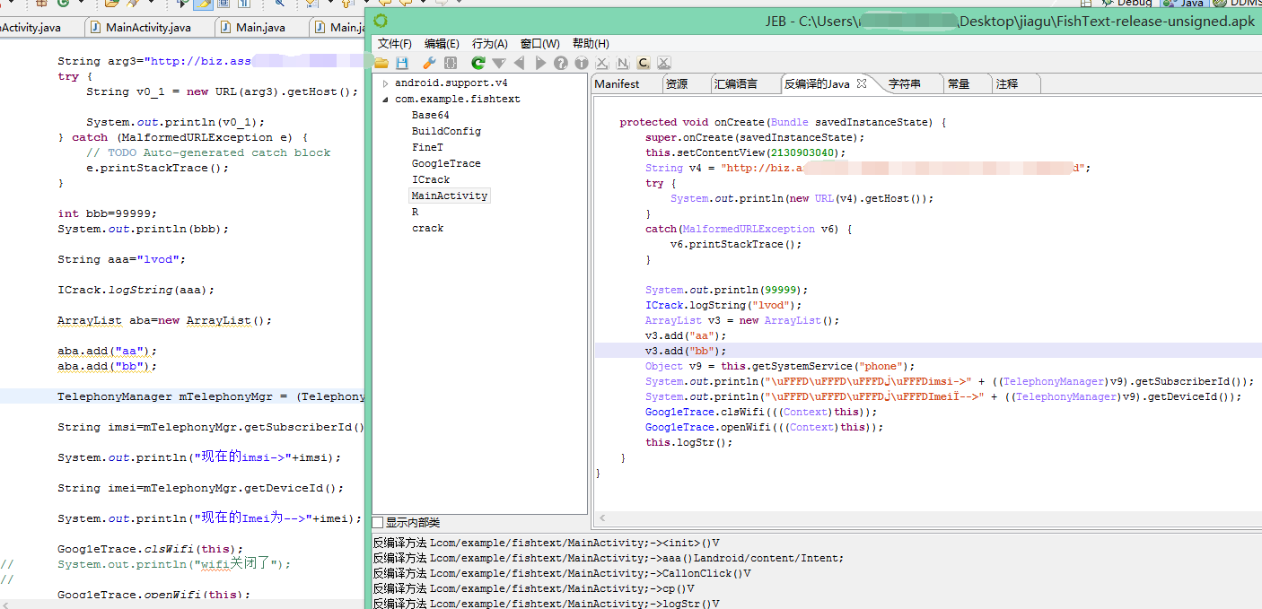Switch to the Java perspective in Eclipse
1262x609 pixels.
pyautogui.click(x=1185, y=4)
